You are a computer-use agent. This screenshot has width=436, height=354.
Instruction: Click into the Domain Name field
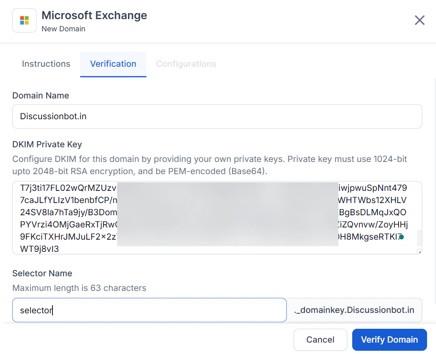(x=217, y=116)
